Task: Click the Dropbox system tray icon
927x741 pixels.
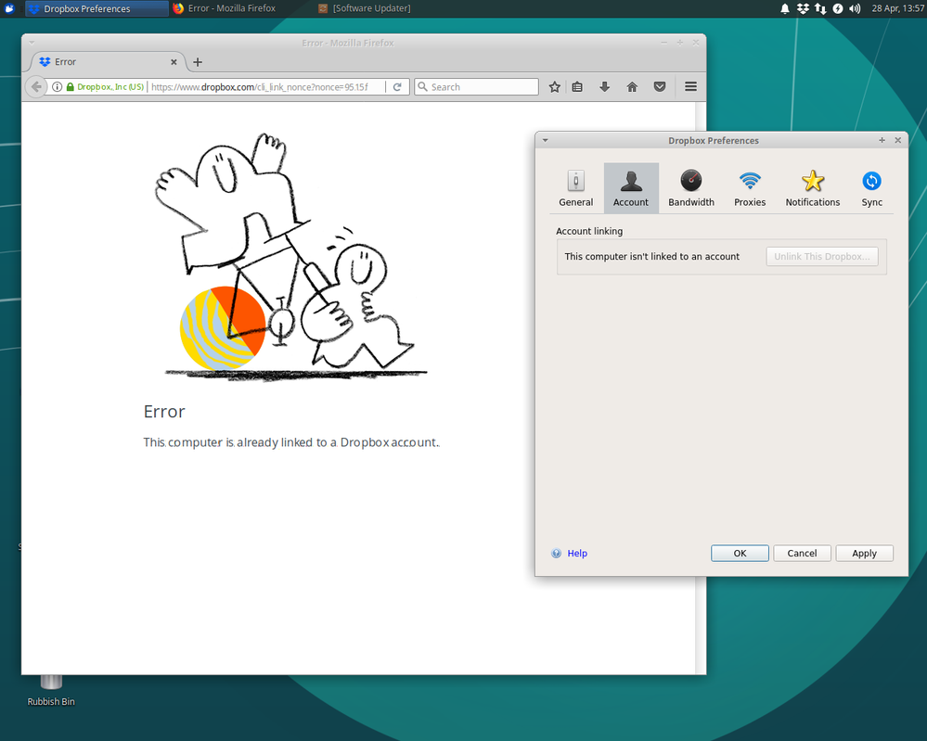Action: pos(803,8)
